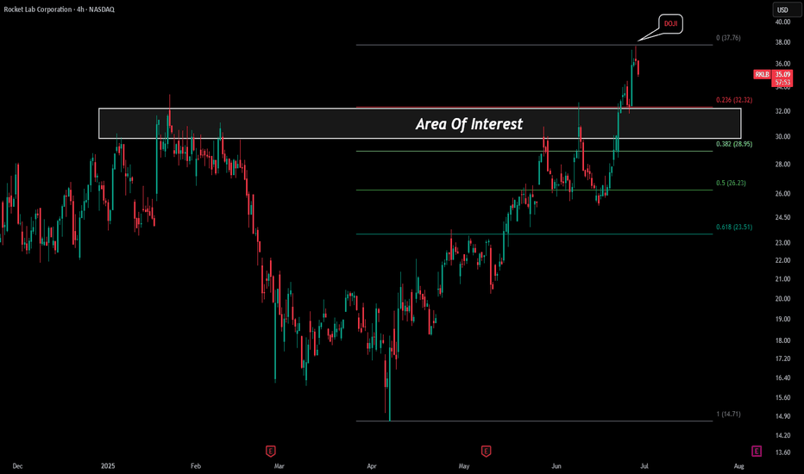Screen dimensions: 804x474
Task: Click the earnings E marker near May
Action: click(x=486, y=452)
